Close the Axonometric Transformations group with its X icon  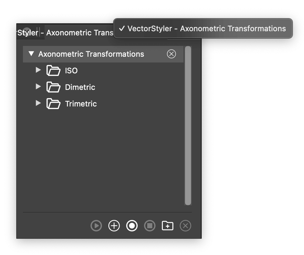click(x=171, y=54)
